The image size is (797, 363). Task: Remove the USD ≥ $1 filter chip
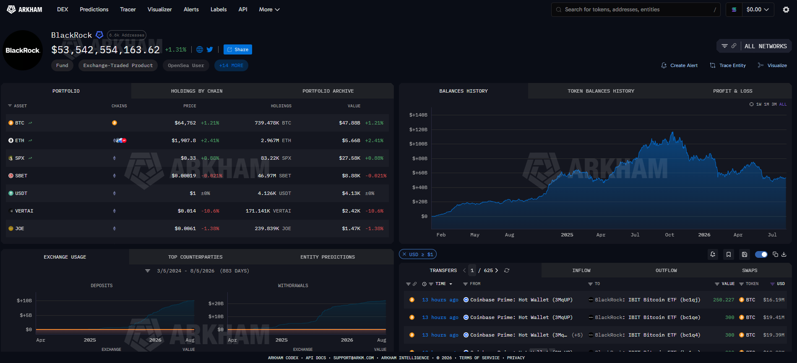[x=404, y=254]
